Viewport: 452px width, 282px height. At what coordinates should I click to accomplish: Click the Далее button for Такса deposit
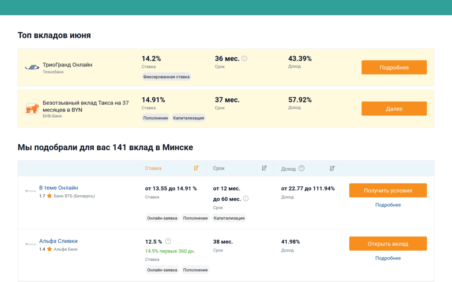coord(394,108)
